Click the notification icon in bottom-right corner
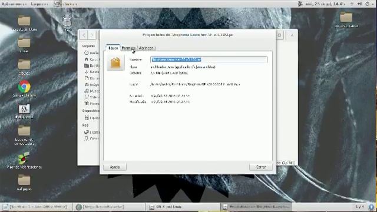Viewport: 377px width, 212px height. [x=372, y=207]
